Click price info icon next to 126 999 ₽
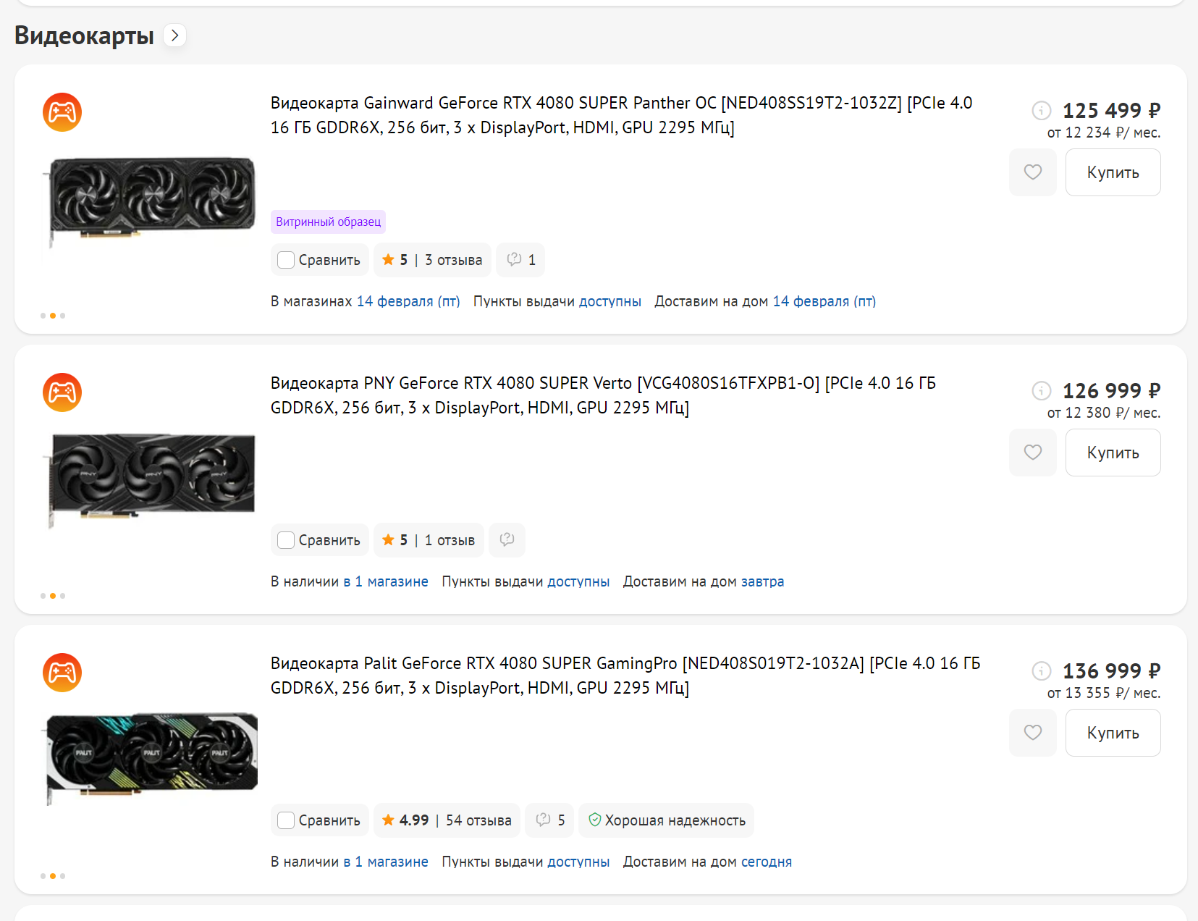Image resolution: width=1198 pixels, height=921 pixels. pyautogui.click(x=1041, y=390)
